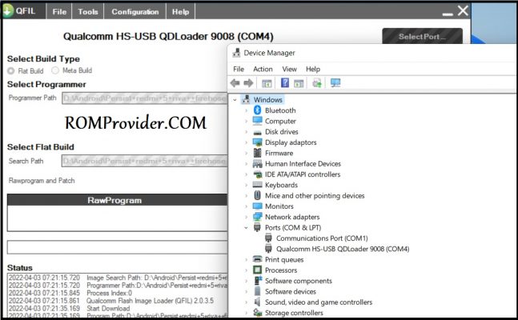This screenshot has height=320, width=518.
Task: Click the Bluetooth category icon
Action: [x=257, y=110]
